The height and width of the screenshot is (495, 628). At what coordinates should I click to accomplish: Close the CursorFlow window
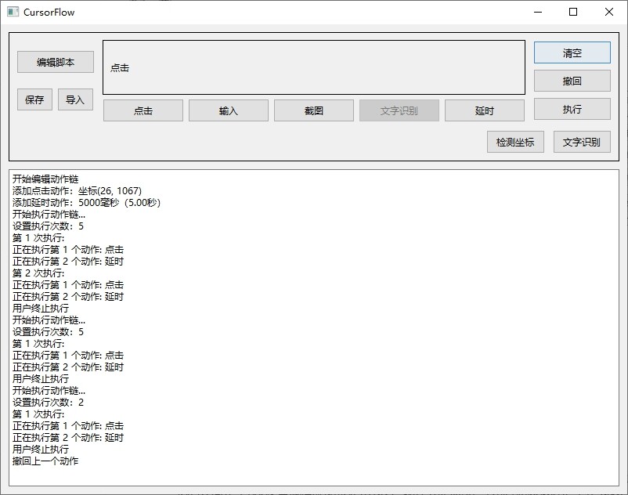(x=609, y=13)
